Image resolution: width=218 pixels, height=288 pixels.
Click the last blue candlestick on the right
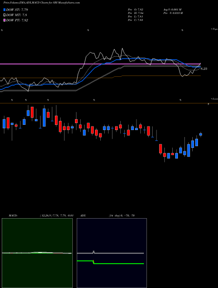coord(201,134)
